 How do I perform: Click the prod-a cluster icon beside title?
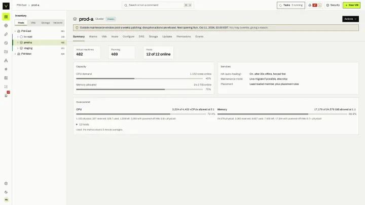75,19
